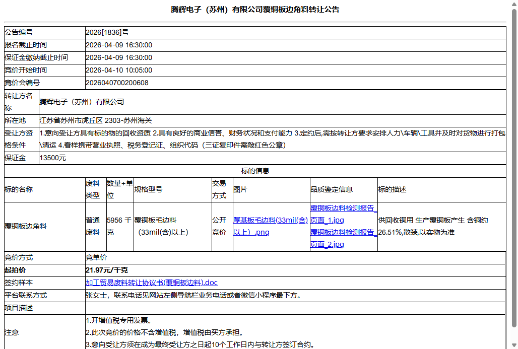Open 覆铜板边料检测报告_页面_1.jpg link
Screen dimensions: 518x349
tap(343, 214)
